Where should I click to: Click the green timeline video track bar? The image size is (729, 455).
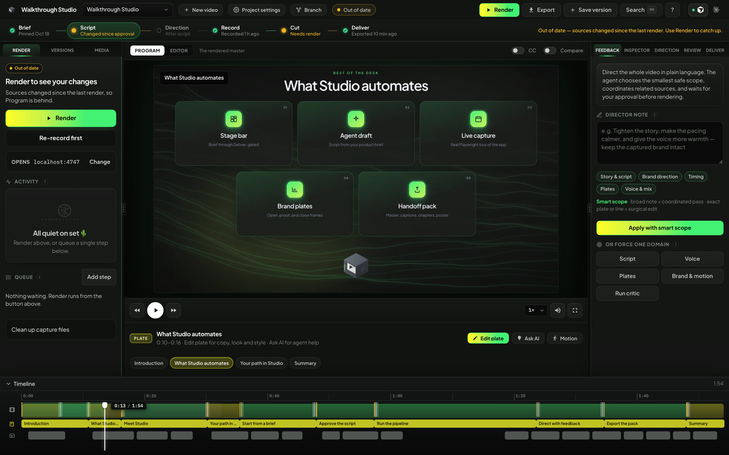tap(372, 410)
